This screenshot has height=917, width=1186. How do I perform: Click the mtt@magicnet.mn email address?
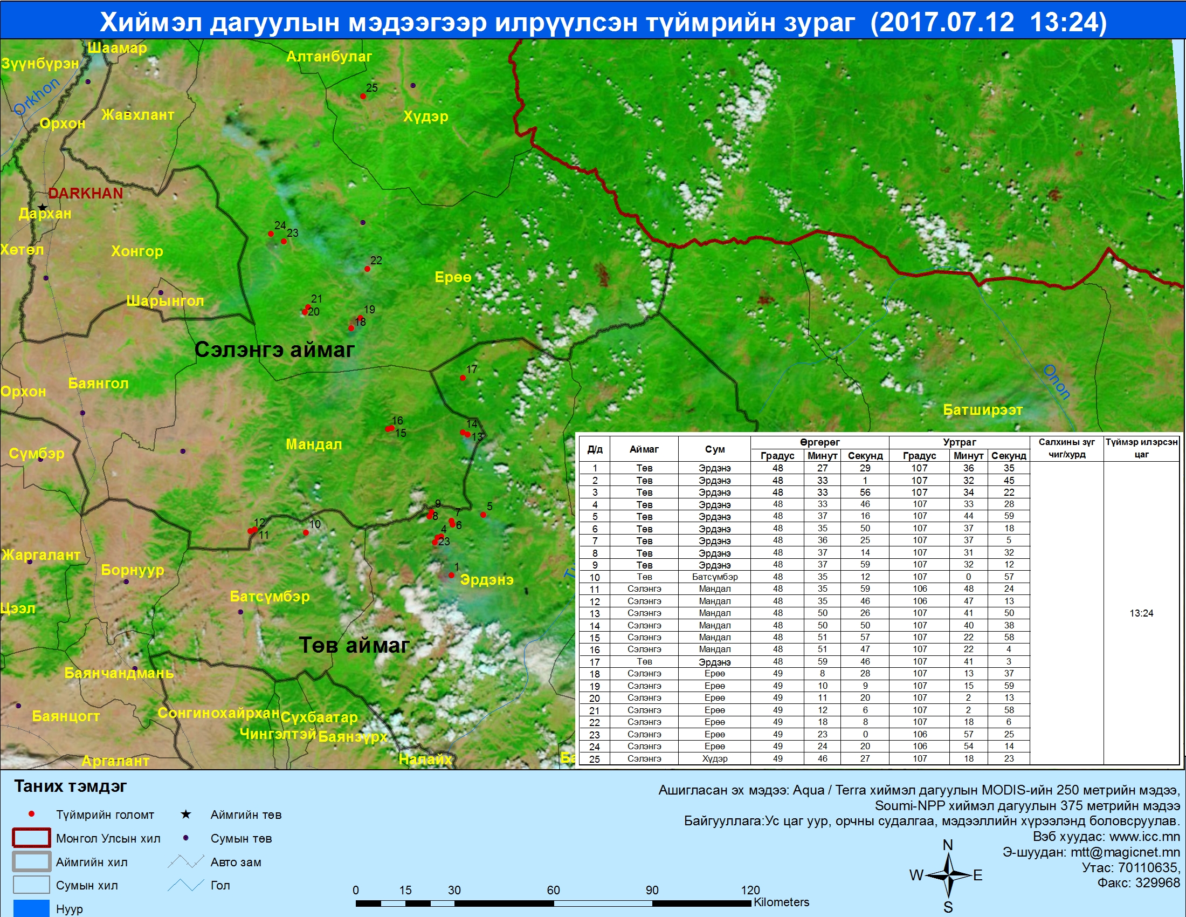[x=1125, y=852]
